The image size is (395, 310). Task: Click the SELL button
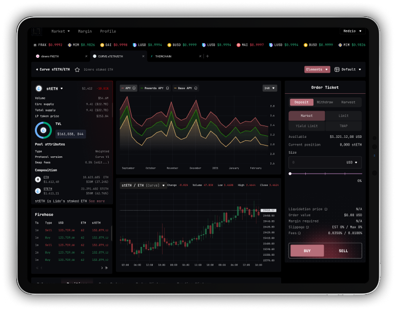coord(343,251)
